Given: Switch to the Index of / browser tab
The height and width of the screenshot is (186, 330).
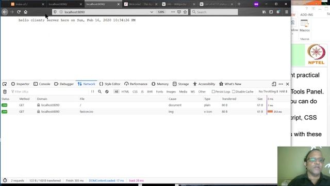Looking at the screenshot, I should click(27, 4).
